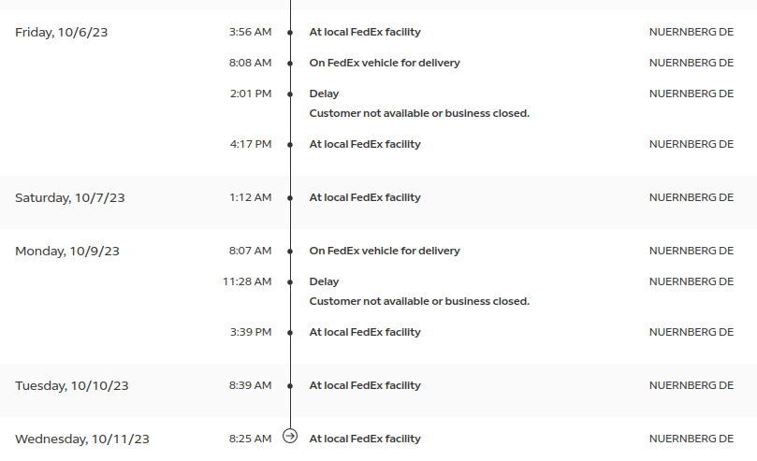Select the Wednesday, 10/11/23 date heading
This screenshot has height=461, width=757.
click(x=82, y=439)
